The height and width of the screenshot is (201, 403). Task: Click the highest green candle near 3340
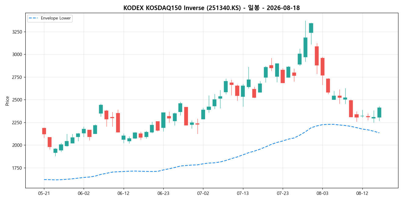311,28
